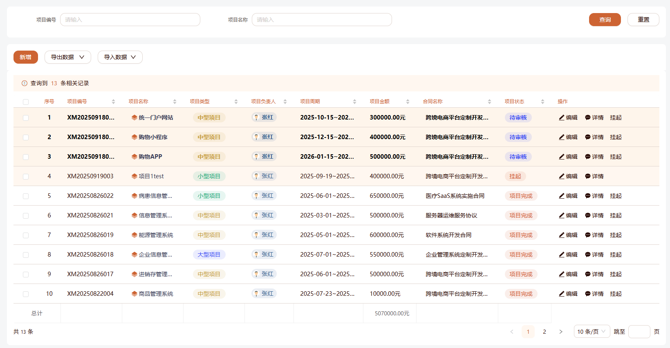The height and width of the screenshot is (348, 670).
Task: Click 张红 avatar icon in row 7
Action: coord(256,235)
